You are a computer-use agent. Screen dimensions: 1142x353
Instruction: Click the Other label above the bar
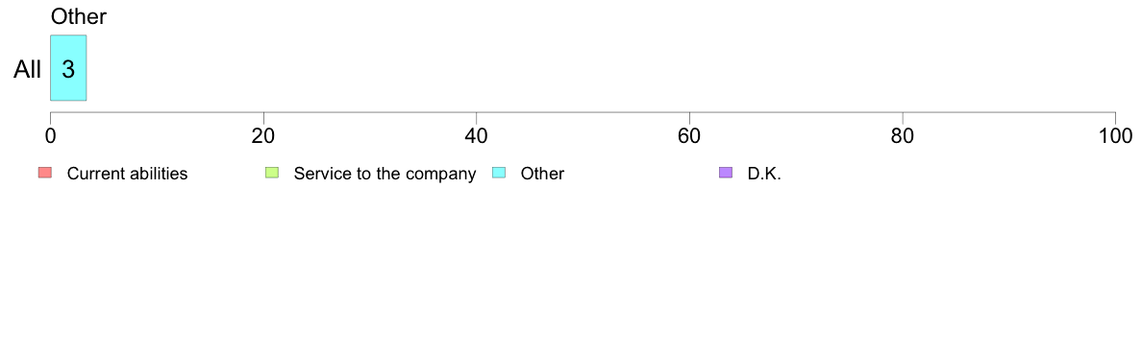click(79, 16)
